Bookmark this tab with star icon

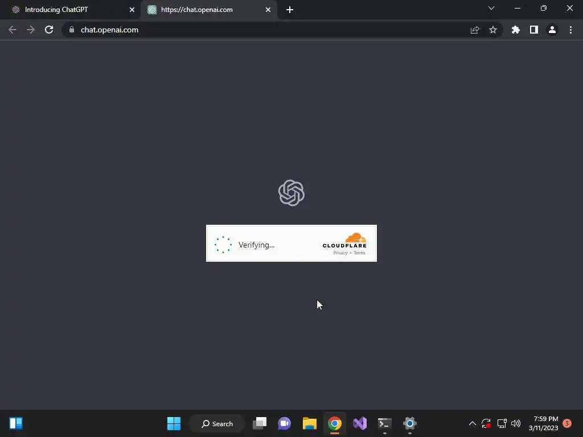(x=493, y=30)
